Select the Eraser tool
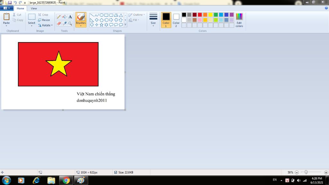Image resolution: width=329 pixels, height=185 pixels. pos(59,23)
